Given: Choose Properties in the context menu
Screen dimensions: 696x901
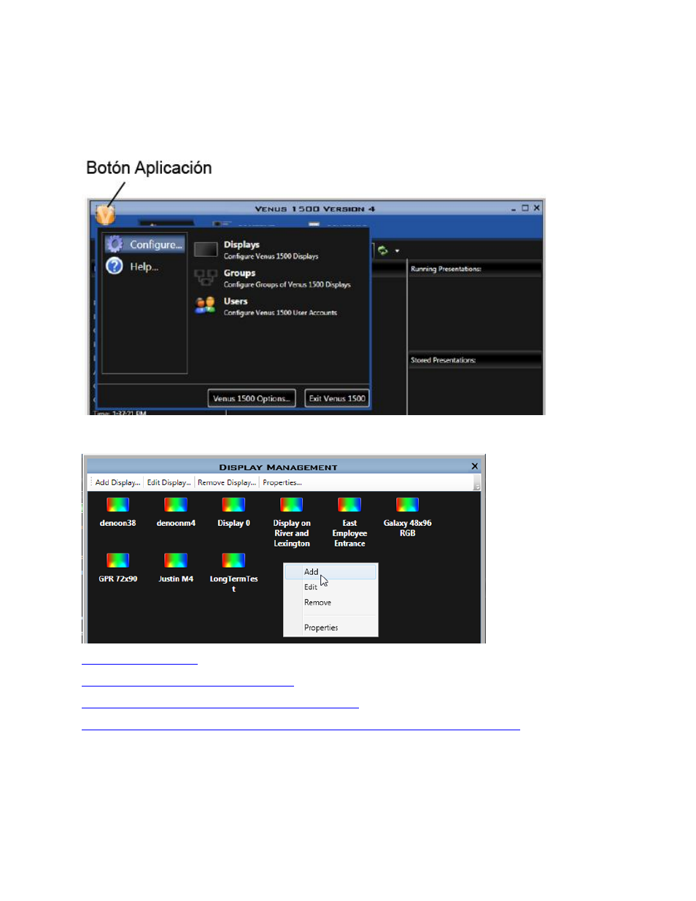Looking at the screenshot, I should click(330, 627).
